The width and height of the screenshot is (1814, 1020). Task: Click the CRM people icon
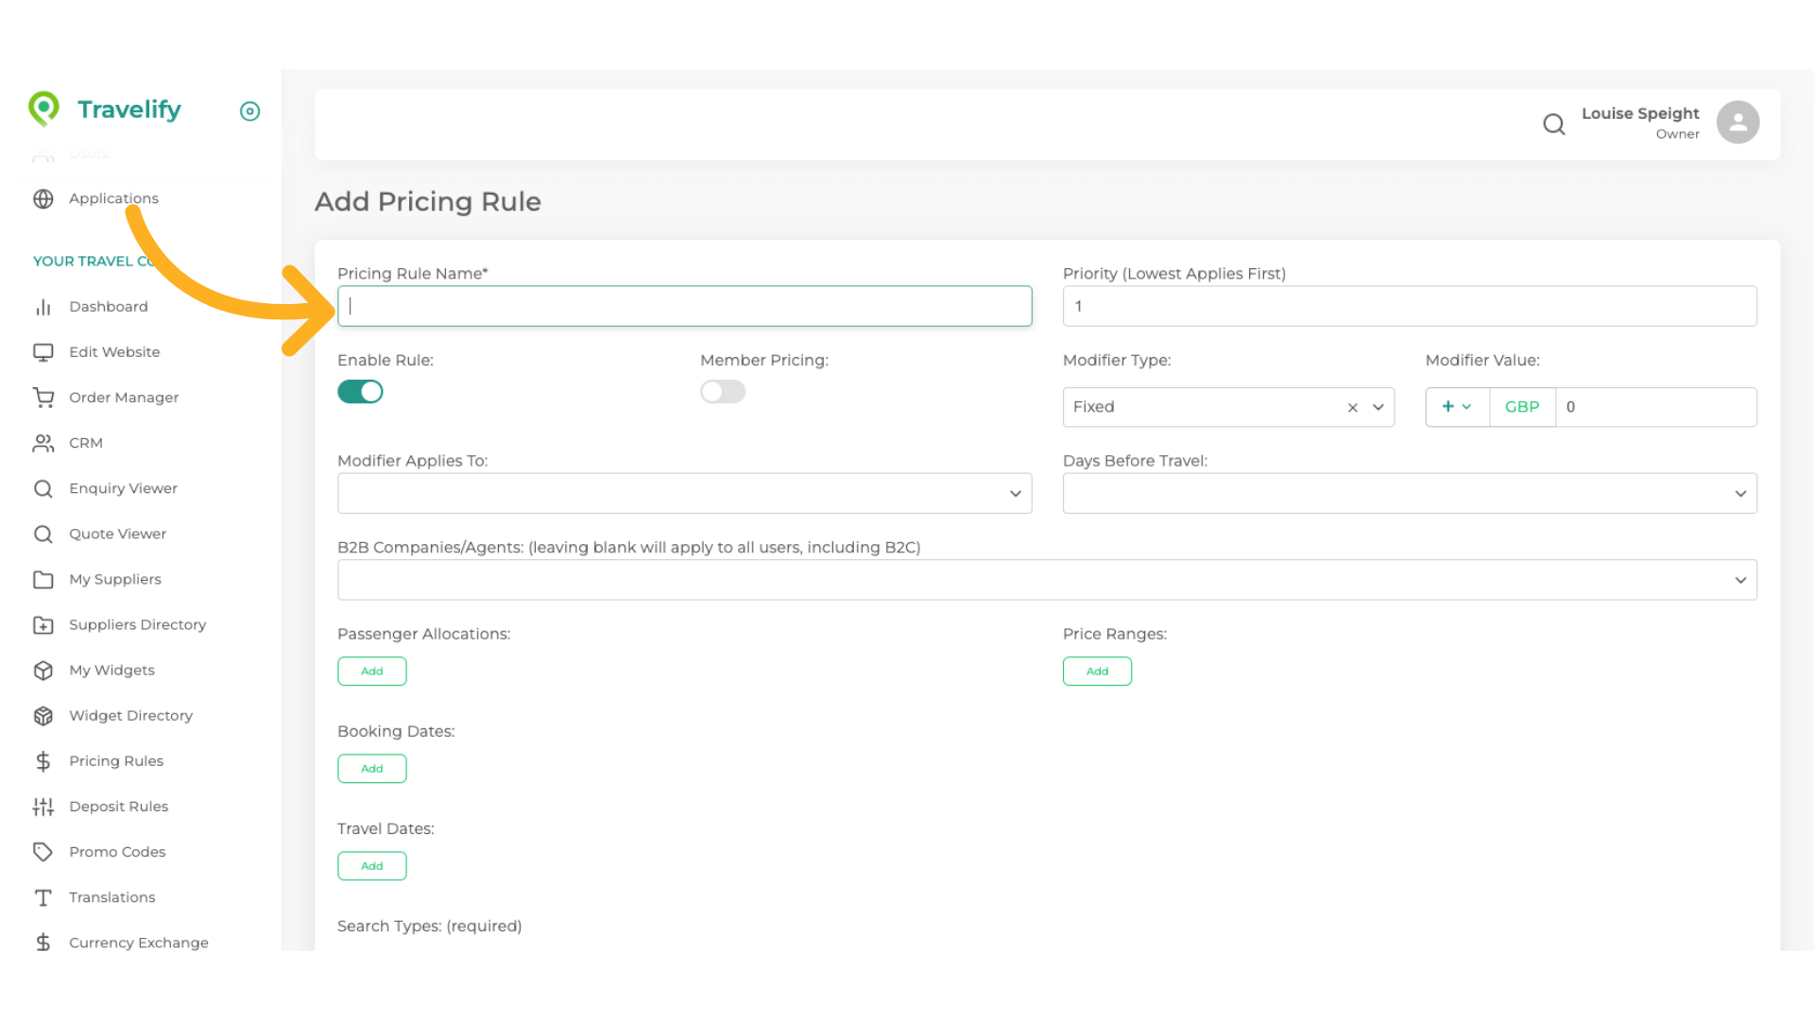[43, 443]
